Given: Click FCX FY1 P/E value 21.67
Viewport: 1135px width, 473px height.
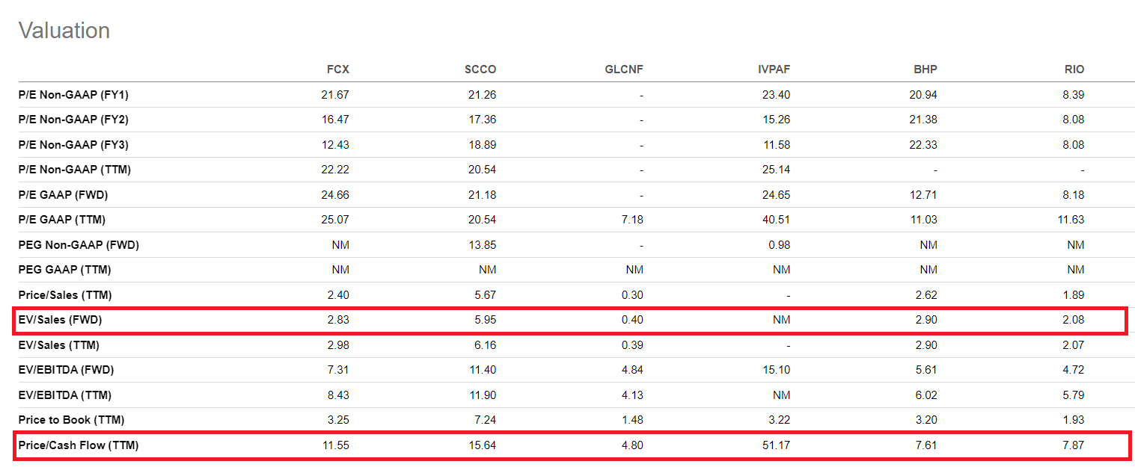Looking at the screenshot, I should tap(336, 95).
